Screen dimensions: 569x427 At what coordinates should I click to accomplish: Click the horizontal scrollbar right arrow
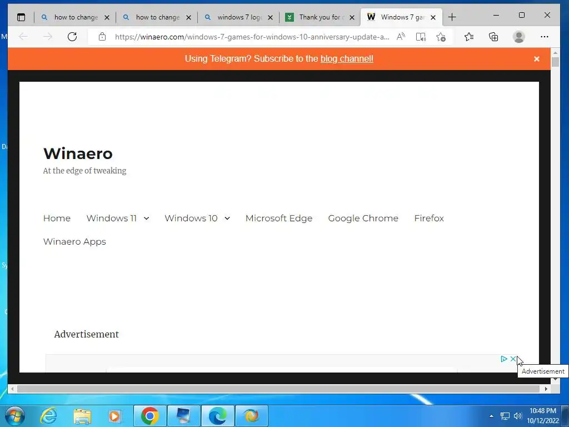(x=546, y=389)
